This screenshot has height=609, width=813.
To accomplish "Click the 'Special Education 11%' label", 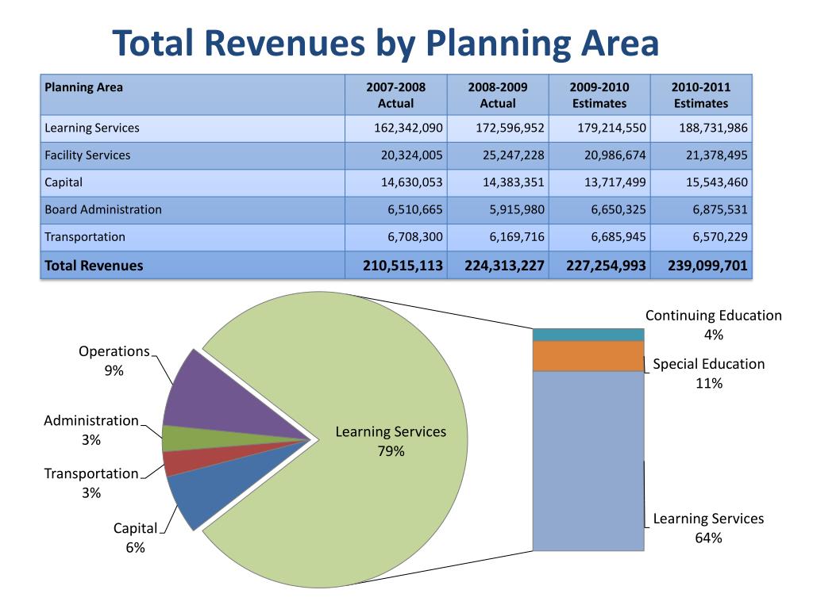I will click(x=709, y=373).
